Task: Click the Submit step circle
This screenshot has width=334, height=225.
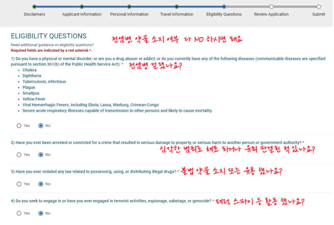Action: coord(319,7)
